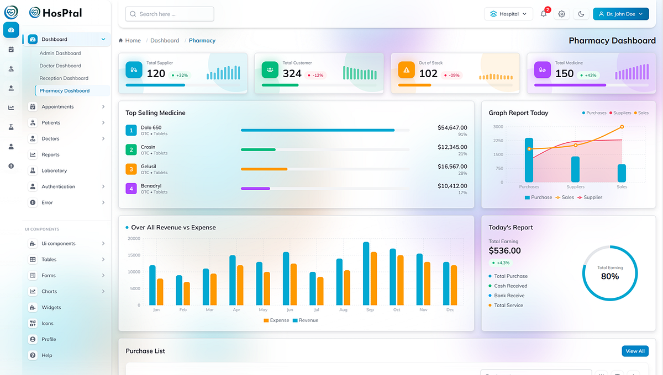Toggle the Revenue legend in Revenue chart
Image resolution: width=663 pixels, height=375 pixels.
306,320
